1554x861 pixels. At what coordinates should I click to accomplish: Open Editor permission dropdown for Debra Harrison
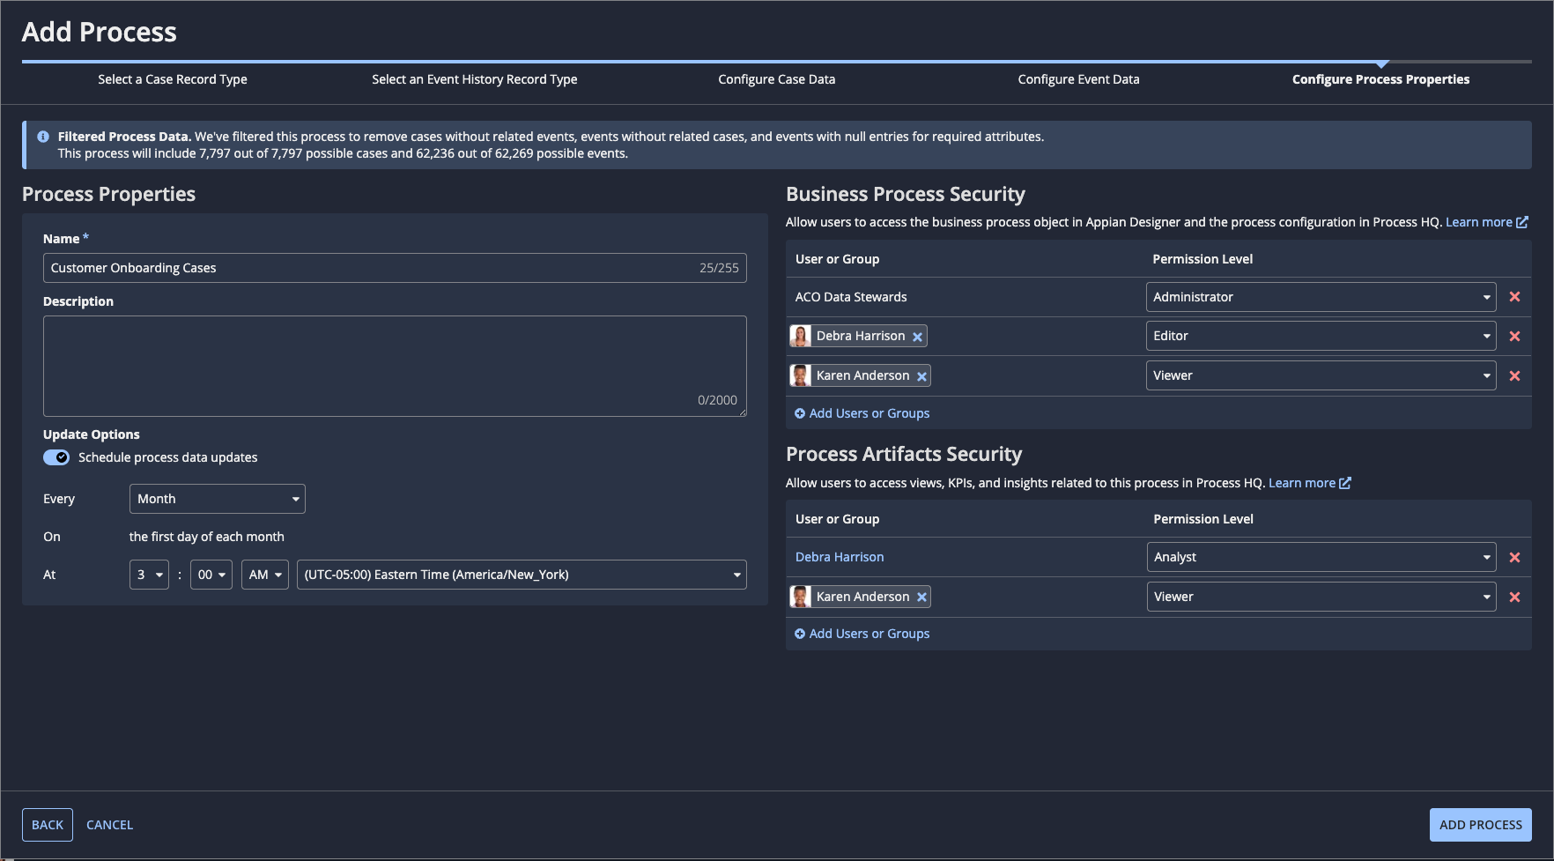click(x=1321, y=336)
